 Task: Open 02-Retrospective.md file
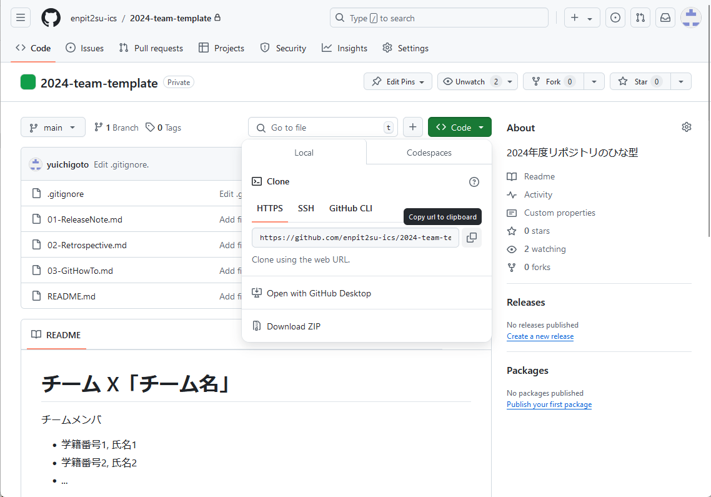(x=87, y=245)
